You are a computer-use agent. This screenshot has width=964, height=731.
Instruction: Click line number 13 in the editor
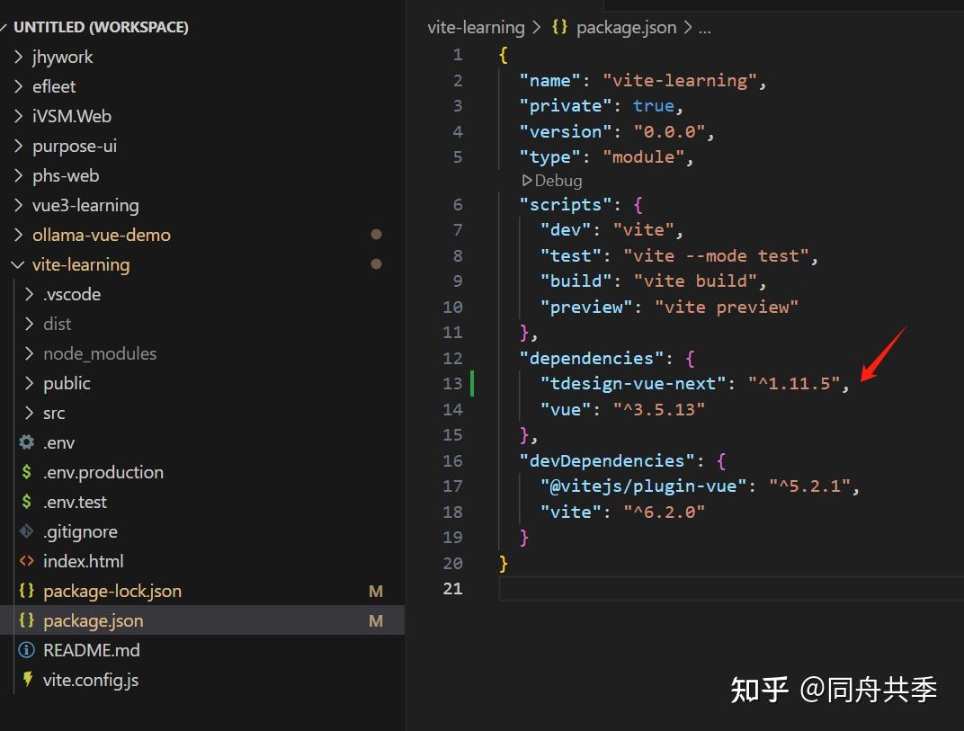pyautogui.click(x=452, y=383)
